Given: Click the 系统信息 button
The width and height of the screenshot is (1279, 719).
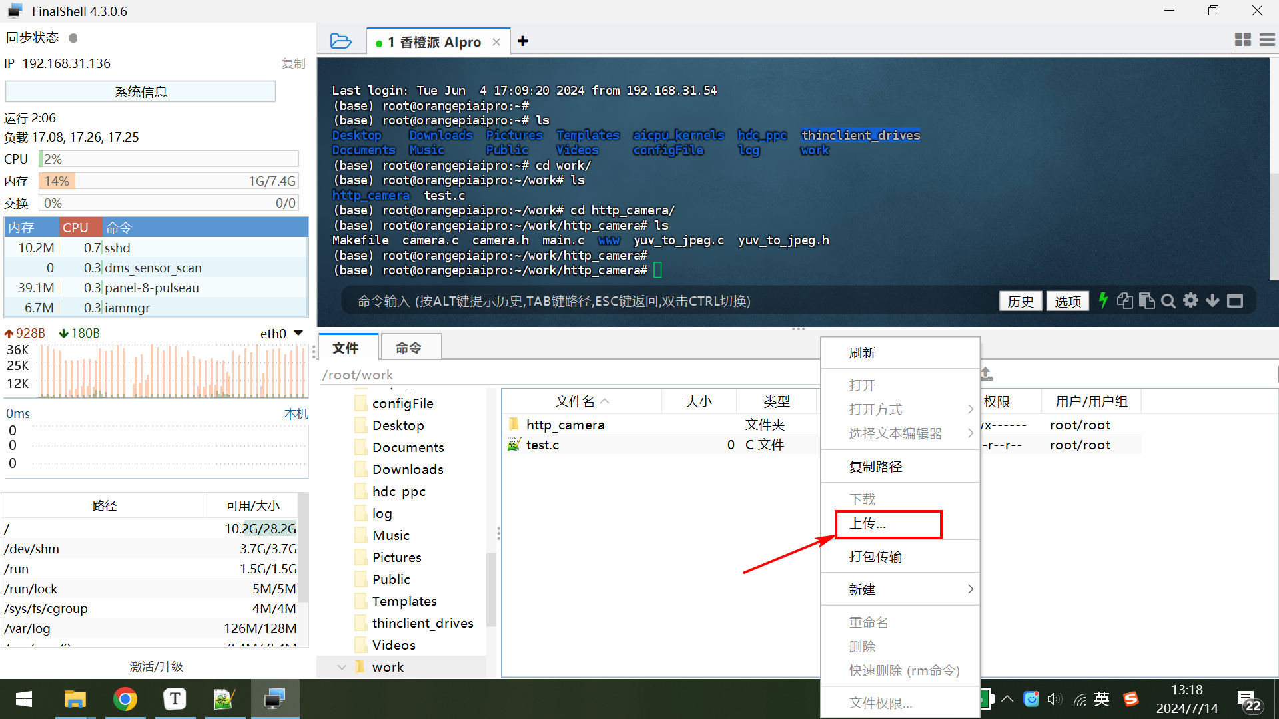Looking at the screenshot, I should tap(141, 92).
